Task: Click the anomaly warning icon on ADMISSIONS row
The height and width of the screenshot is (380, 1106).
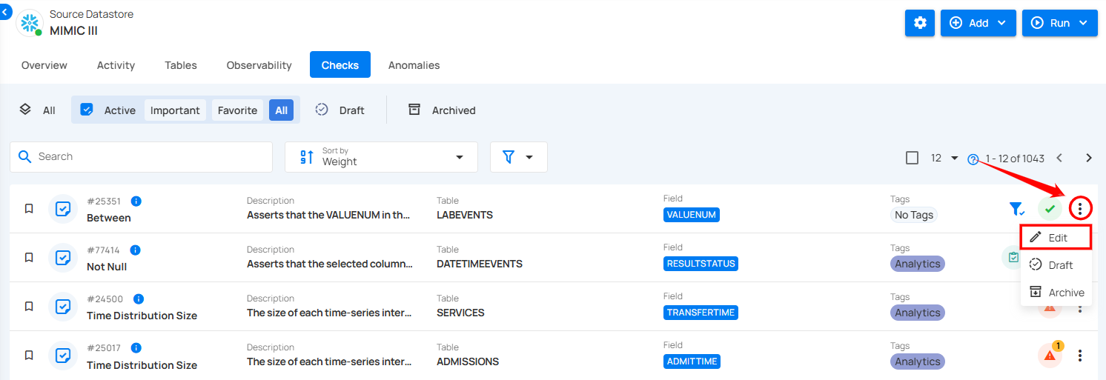Action: (1050, 356)
